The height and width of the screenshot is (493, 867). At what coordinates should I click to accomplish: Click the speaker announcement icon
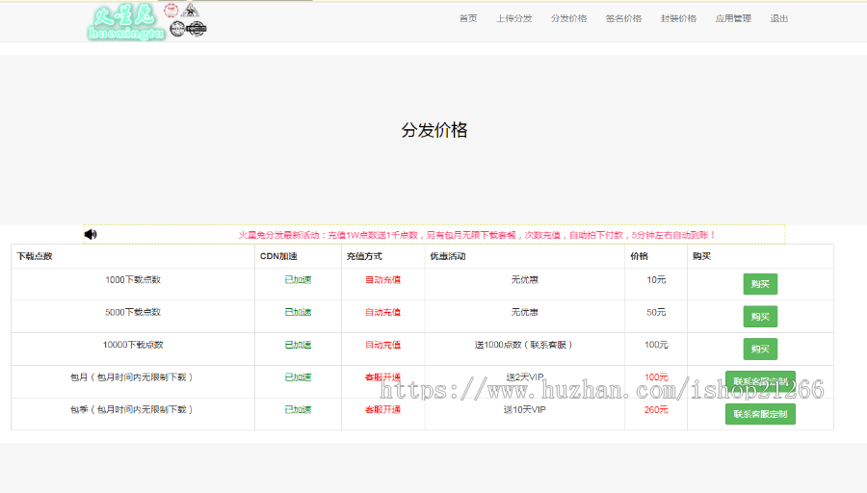[x=91, y=234]
